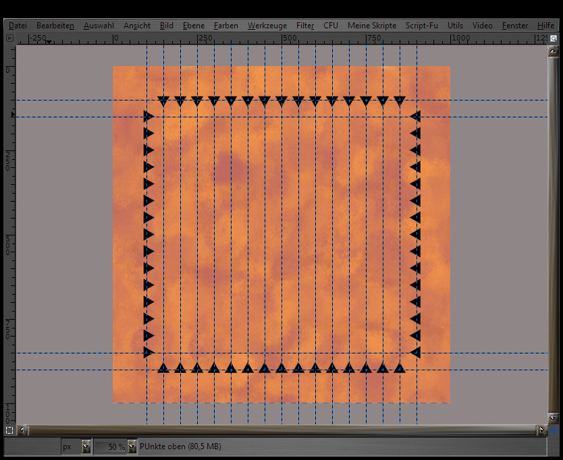Open the Filter menu
The width and height of the screenshot is (563, 460).
click(x=305, y=25)
